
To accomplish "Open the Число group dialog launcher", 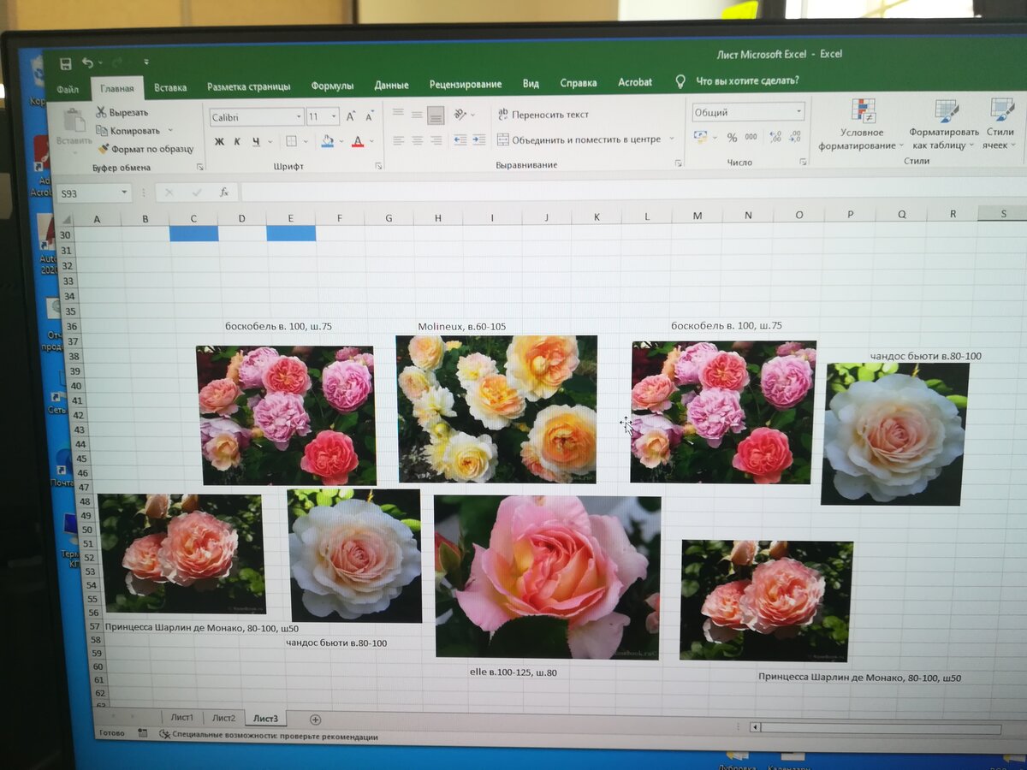I will (803, 161).
